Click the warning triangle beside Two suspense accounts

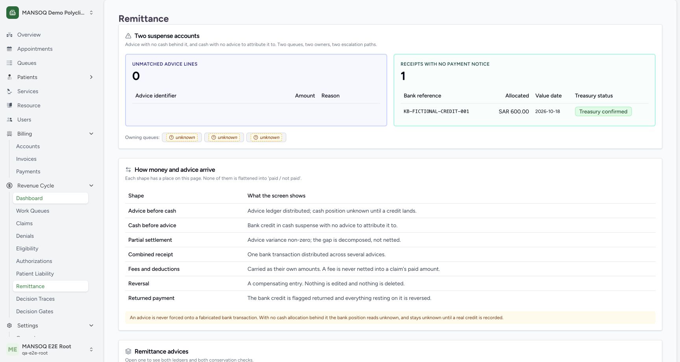(x=128, y=36)
